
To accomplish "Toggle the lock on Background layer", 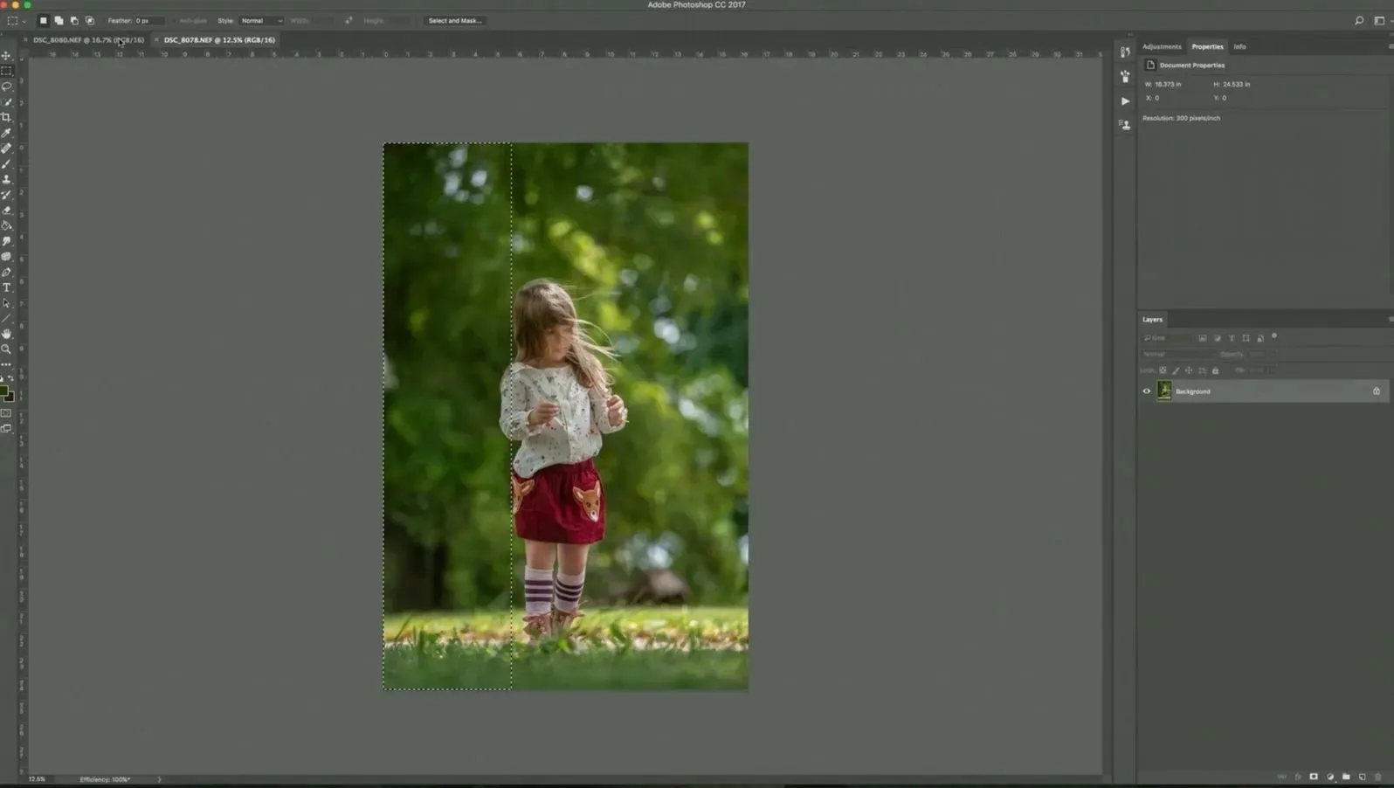I will (1376, 391).
